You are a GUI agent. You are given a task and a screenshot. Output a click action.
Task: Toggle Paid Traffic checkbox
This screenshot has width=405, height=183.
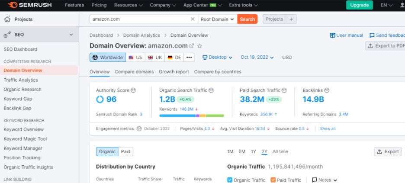click(x=273, y=180)
